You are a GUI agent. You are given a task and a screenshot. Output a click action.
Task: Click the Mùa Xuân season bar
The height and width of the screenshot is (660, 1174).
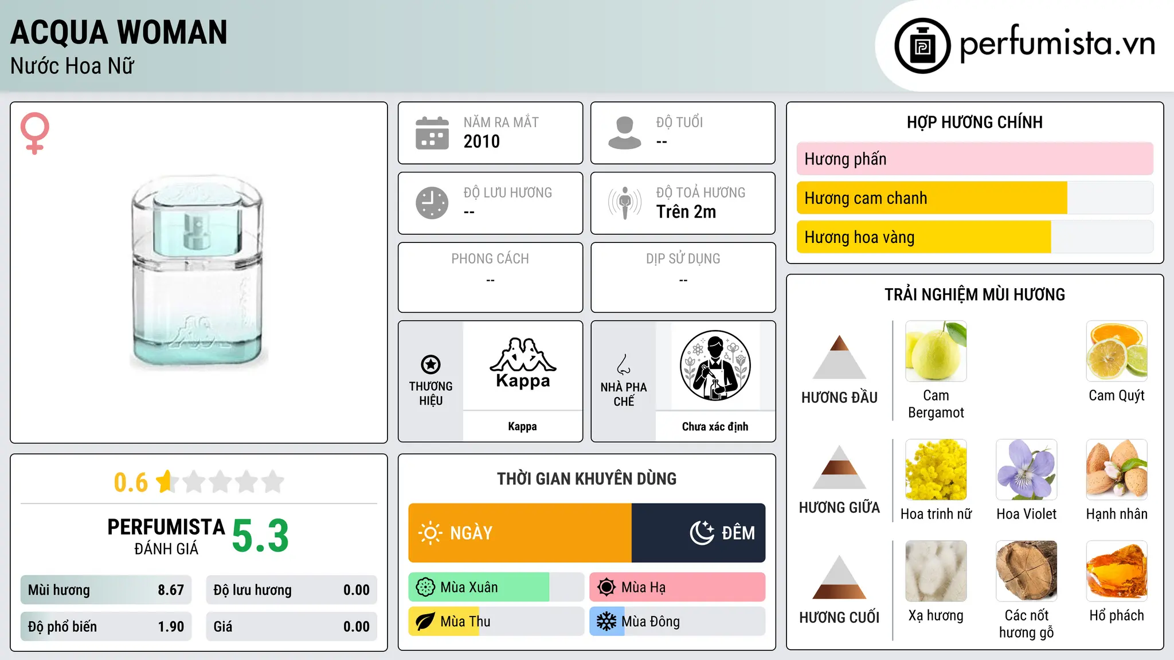[x=496, y=587]
